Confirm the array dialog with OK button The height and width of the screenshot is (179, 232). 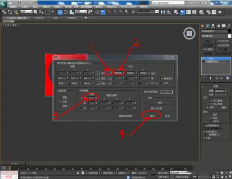coord(152,116)
